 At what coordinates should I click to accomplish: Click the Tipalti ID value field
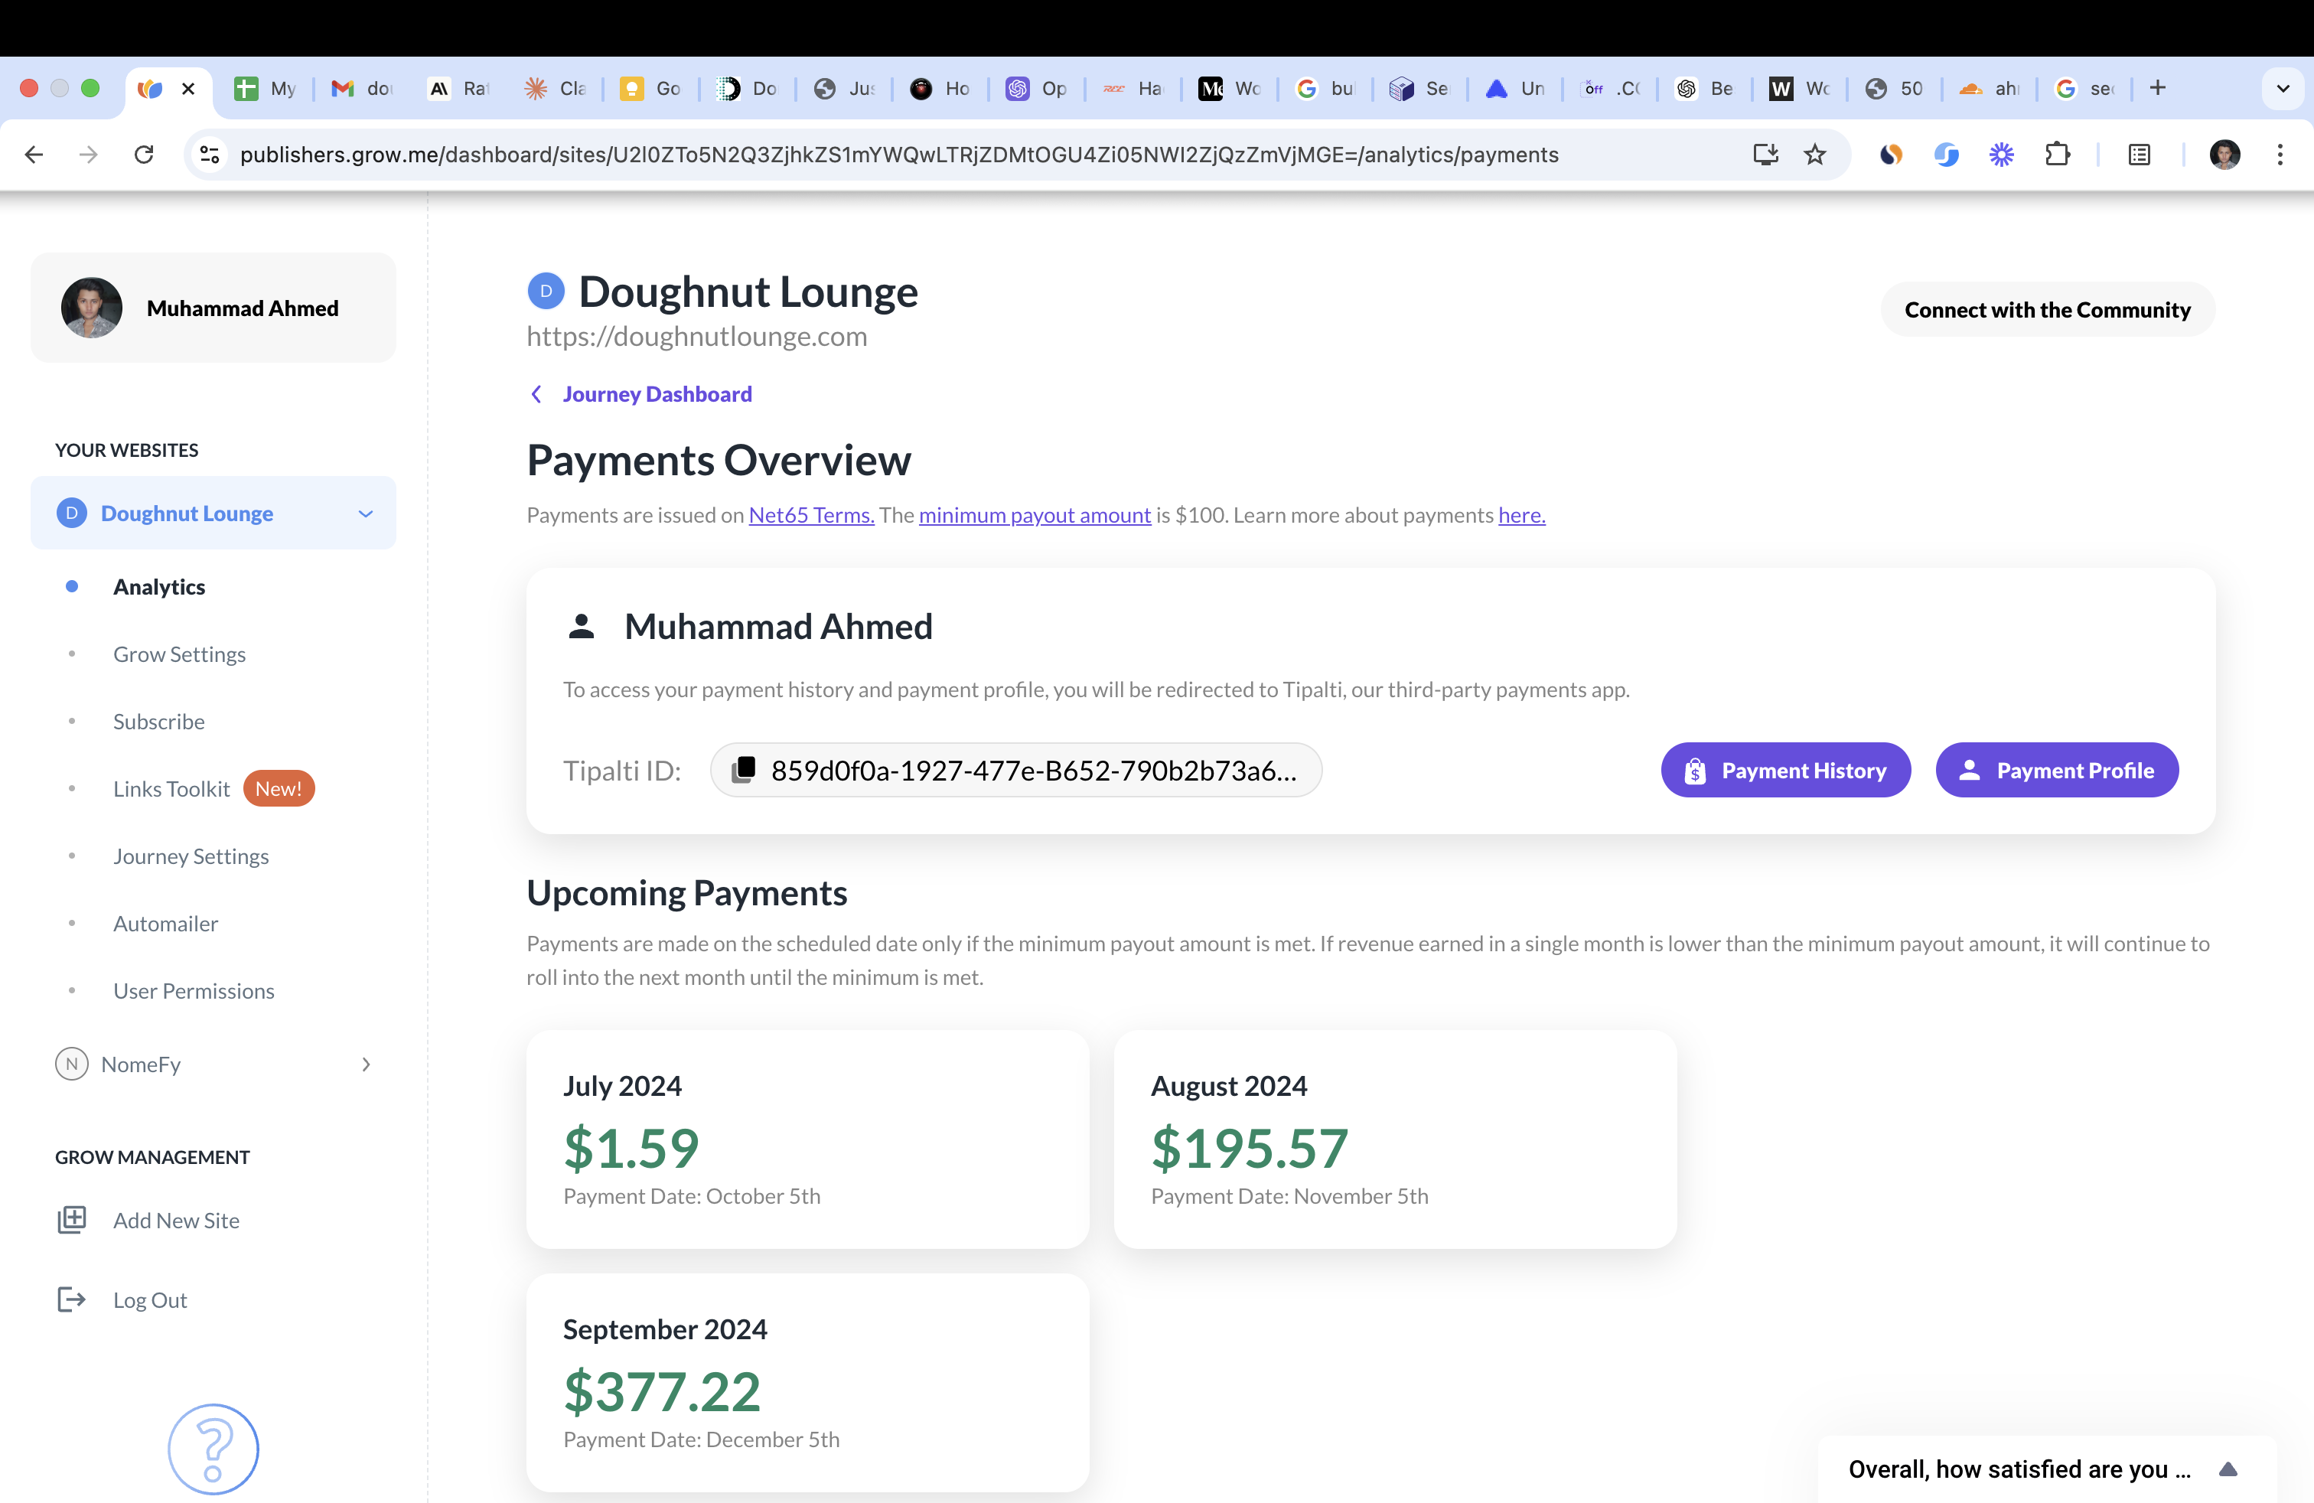(x=1016, y=770)
